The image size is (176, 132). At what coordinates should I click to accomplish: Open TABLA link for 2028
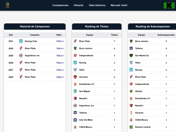coord(60,63)
